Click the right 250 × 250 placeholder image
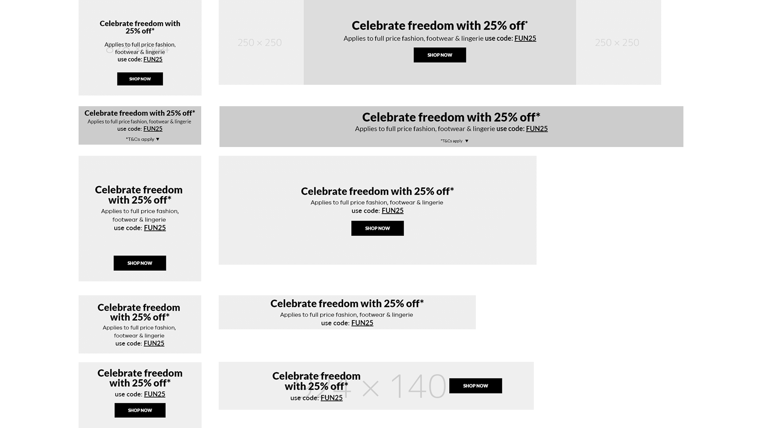The width and height of the screenshot is (762, 428). tap(617, 42)
